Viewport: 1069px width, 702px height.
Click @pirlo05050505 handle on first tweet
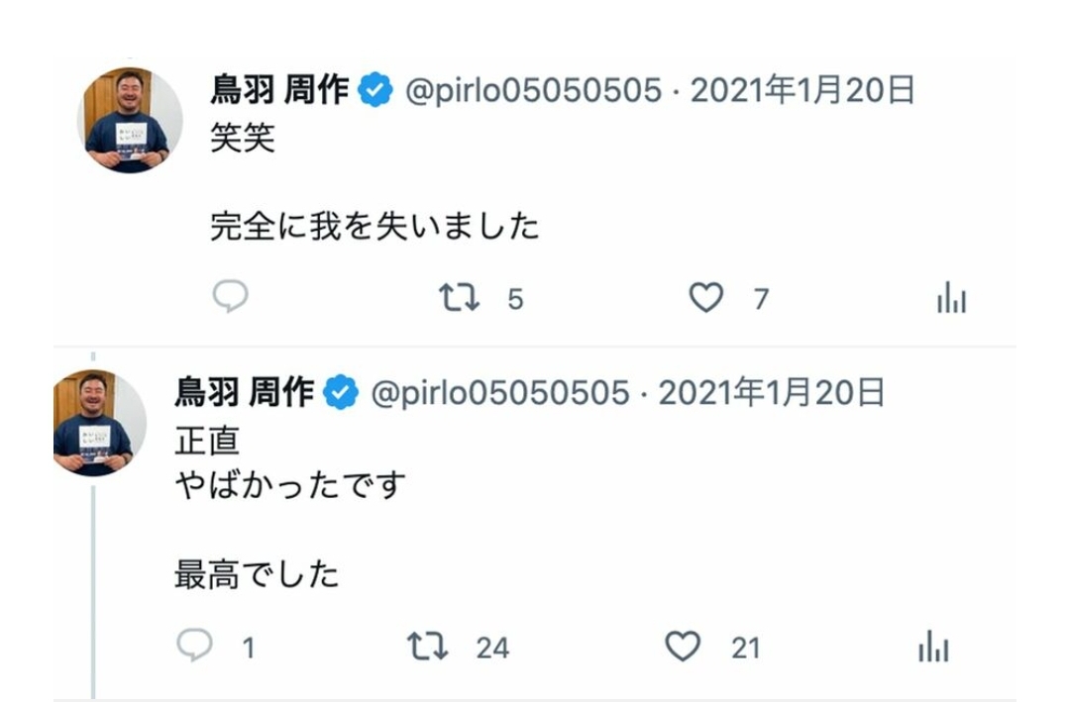pyautogui.click(x=534, y=91)
